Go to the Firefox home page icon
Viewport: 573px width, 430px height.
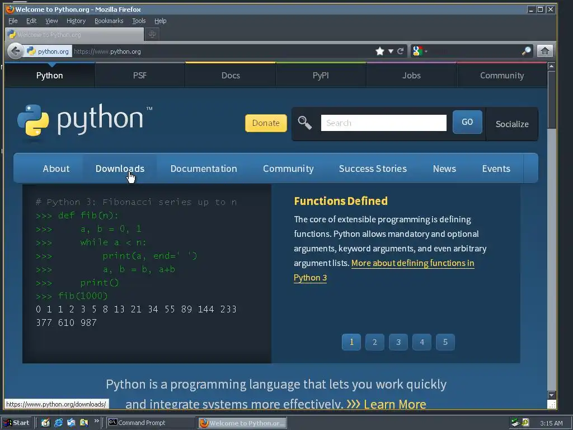coord(545,51)
